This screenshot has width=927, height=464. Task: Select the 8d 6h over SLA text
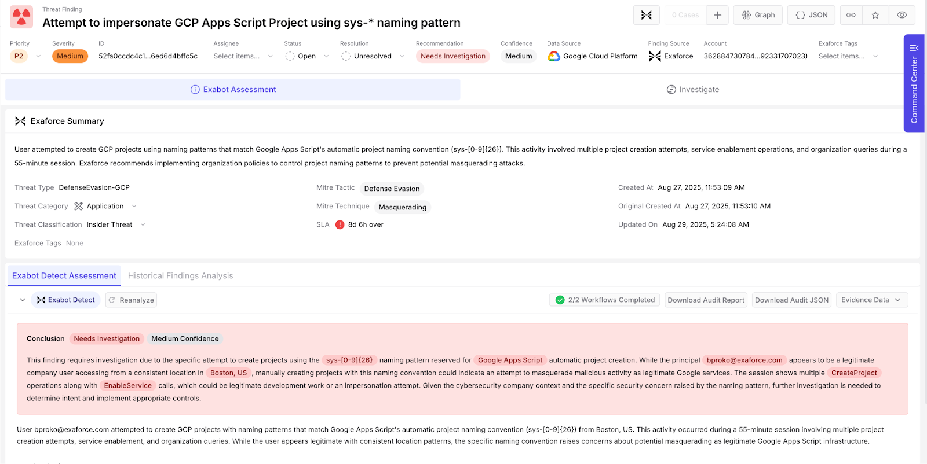pyautogui.click(x=366, y=224)
